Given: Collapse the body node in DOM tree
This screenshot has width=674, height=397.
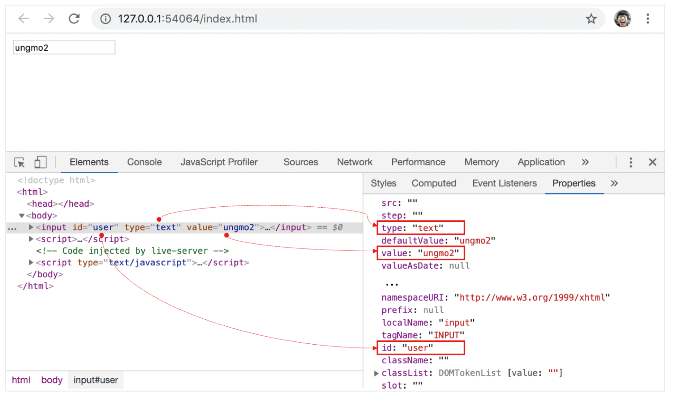Looking at the screenshot, I should point(22,216).
